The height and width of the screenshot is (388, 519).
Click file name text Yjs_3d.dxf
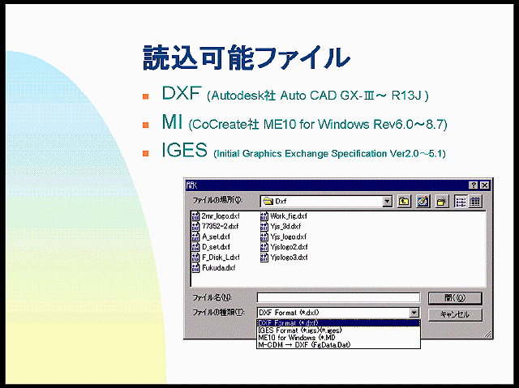click(x=285, y=226)
